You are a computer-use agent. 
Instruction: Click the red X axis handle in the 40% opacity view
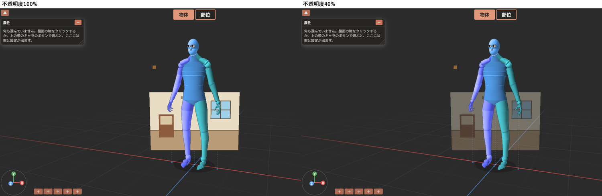tap(323, 183)
